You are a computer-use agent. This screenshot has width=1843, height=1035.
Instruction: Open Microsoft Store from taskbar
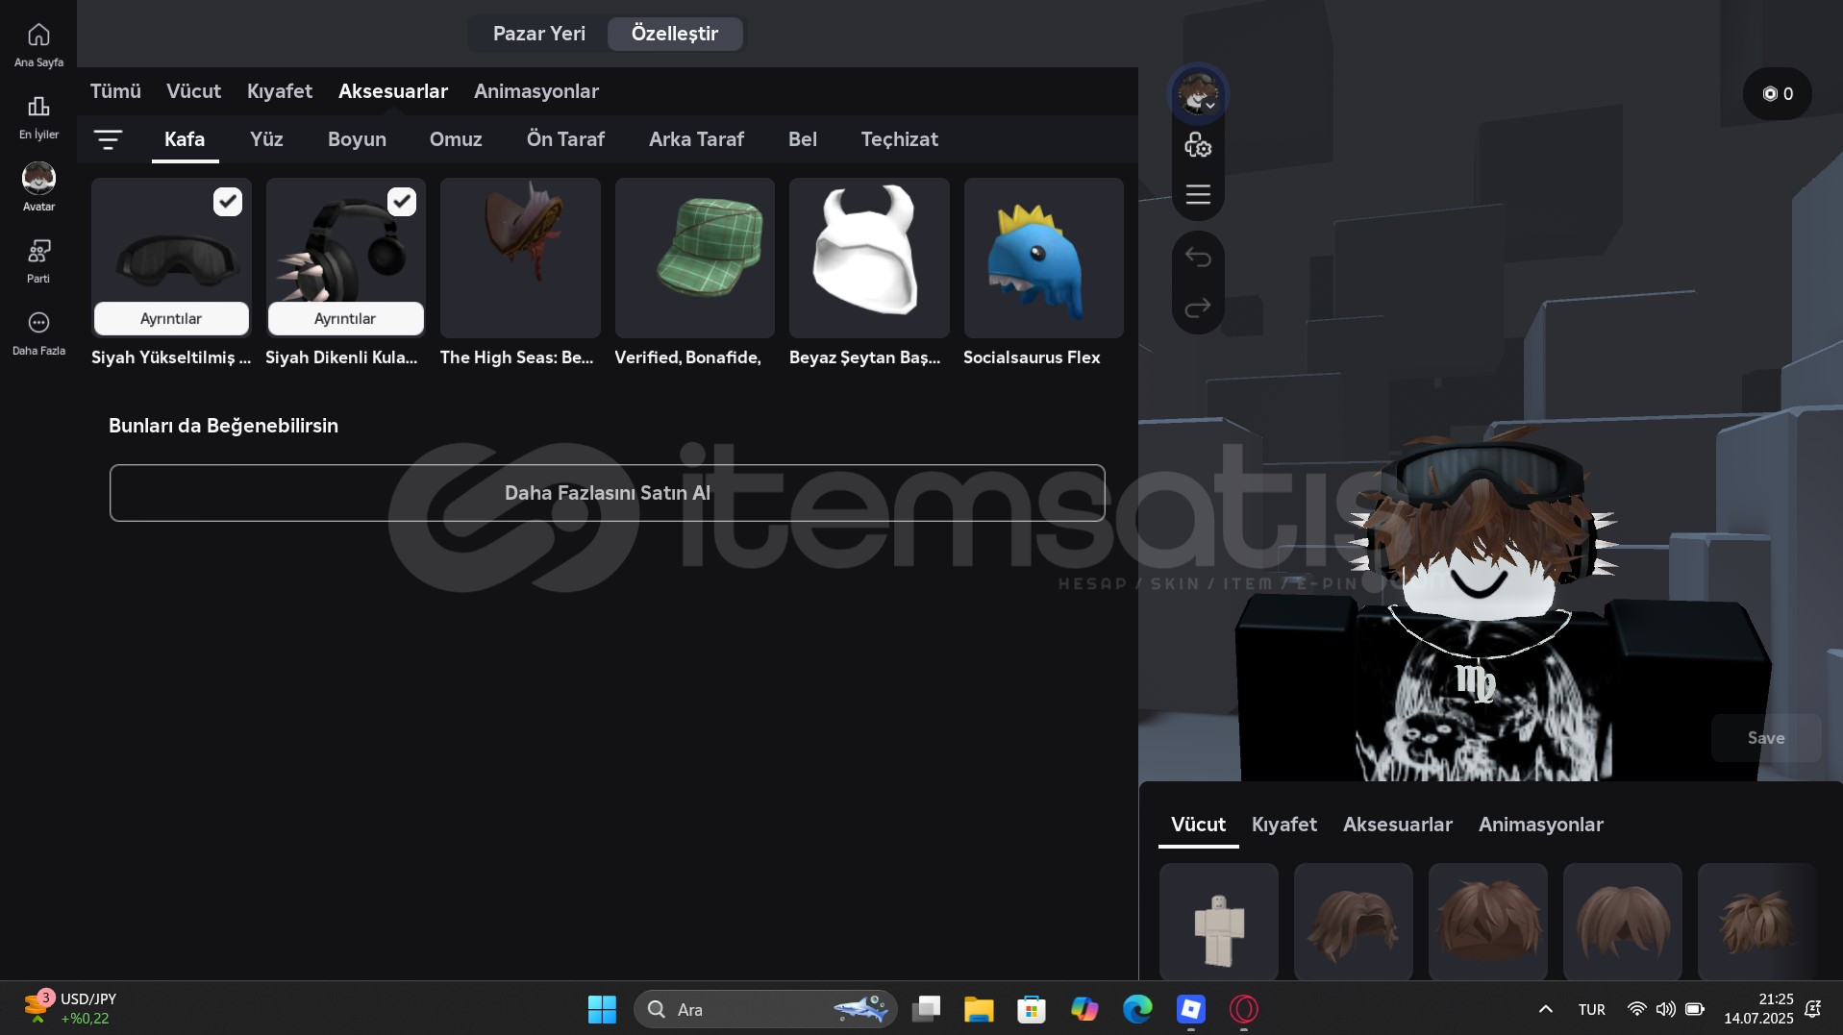pos(1032,1009)
